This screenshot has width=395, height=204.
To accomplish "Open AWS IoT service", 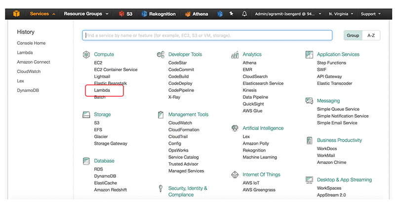I will [x=251, y=183].
